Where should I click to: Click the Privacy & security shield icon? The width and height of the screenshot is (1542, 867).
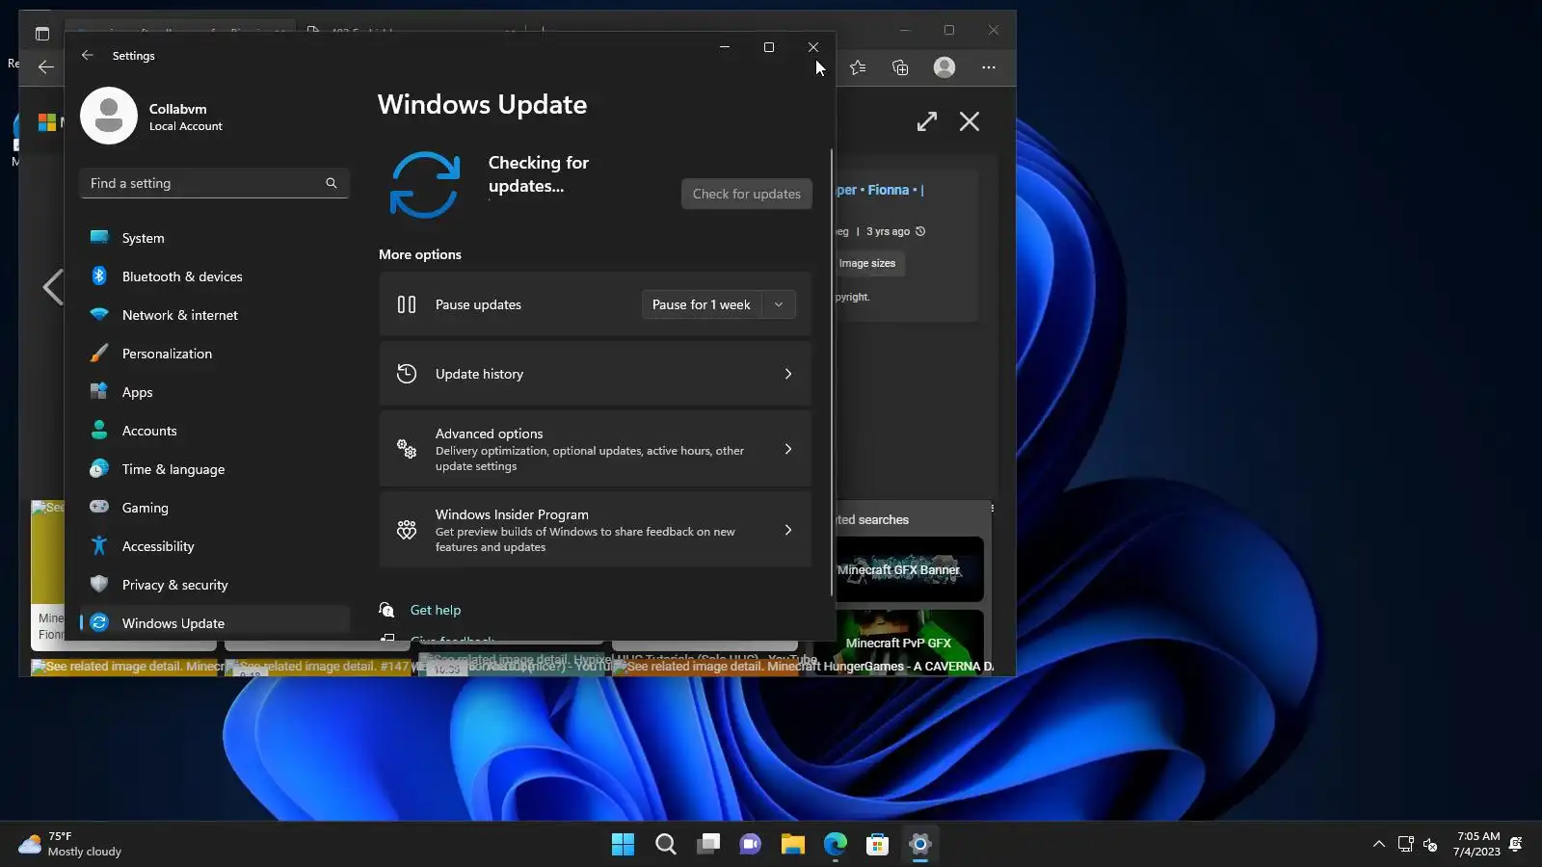tap(99, 584)
